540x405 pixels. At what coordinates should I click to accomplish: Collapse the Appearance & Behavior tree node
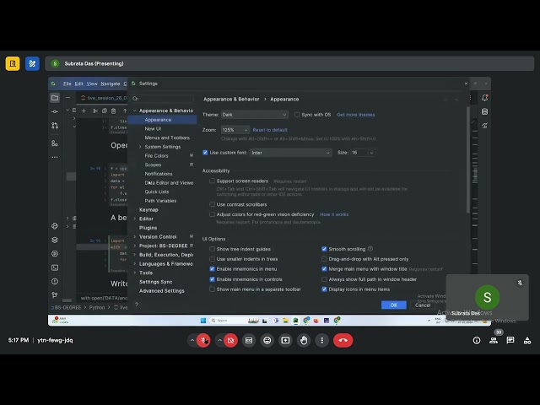(x=135, y=111)
